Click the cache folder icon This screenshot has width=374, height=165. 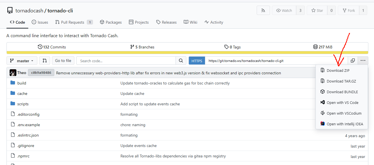pyautogui.click(x=12, y=93)
